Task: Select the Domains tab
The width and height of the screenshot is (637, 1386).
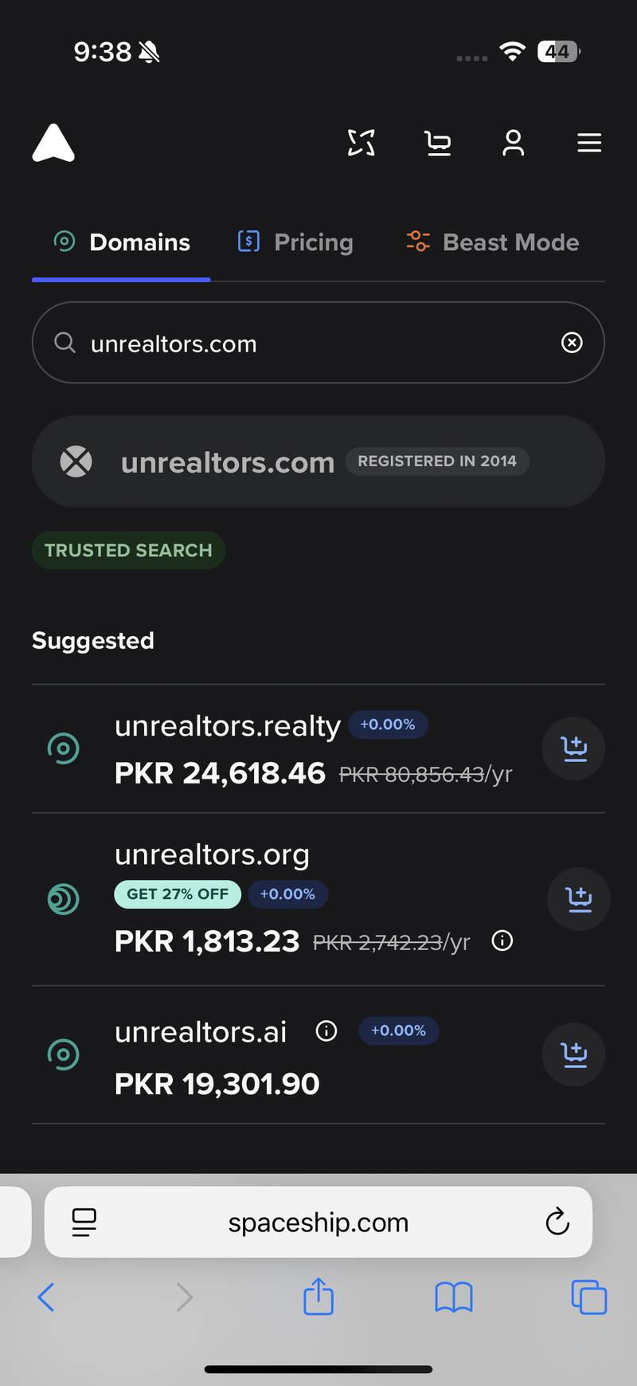Action: tap(122, 242)
